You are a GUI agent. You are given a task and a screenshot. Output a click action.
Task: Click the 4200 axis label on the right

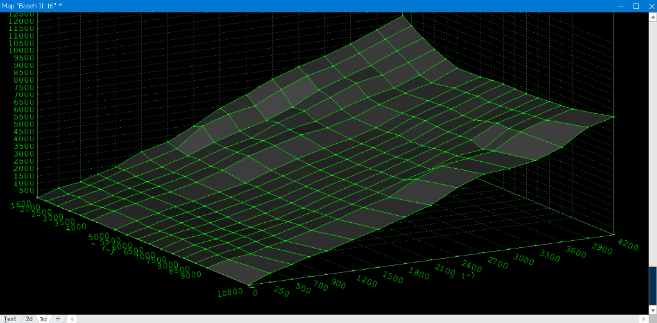point(627,244)
